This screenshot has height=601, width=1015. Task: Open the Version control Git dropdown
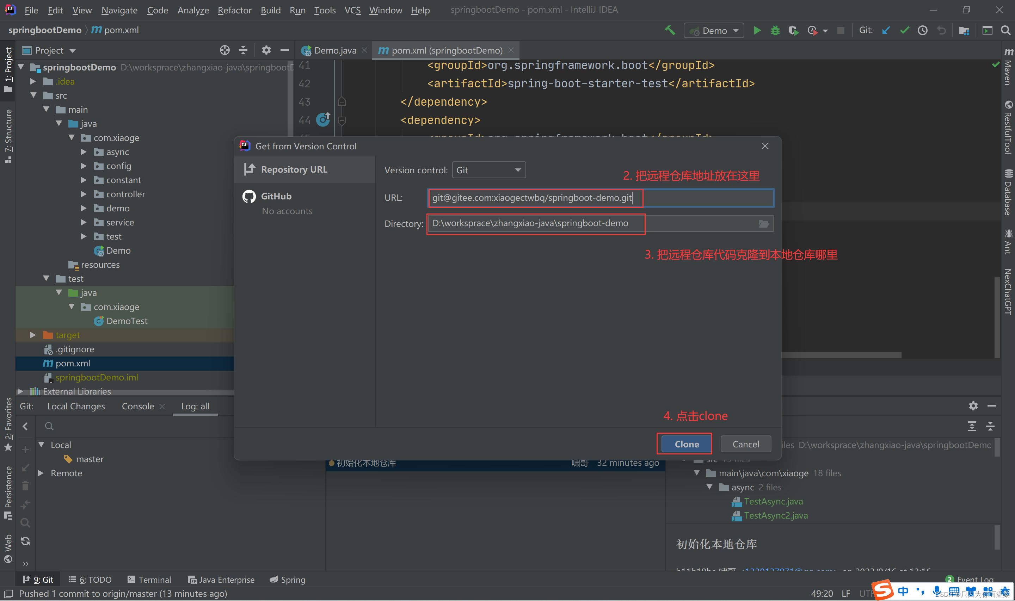tap(488, 170)
